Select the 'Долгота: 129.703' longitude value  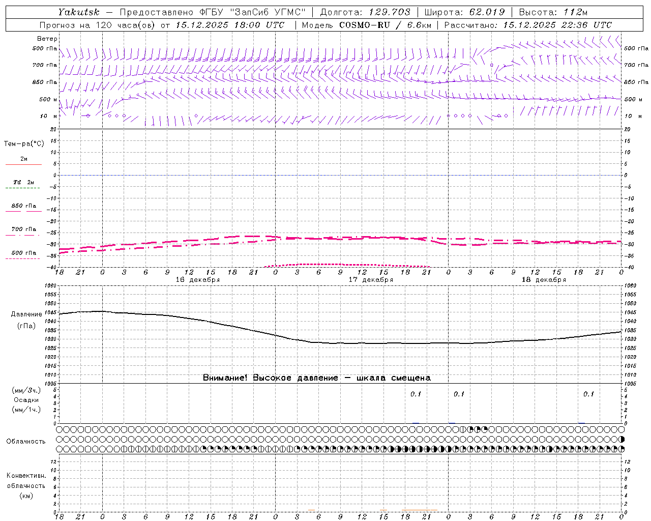[x=365, y=12]
